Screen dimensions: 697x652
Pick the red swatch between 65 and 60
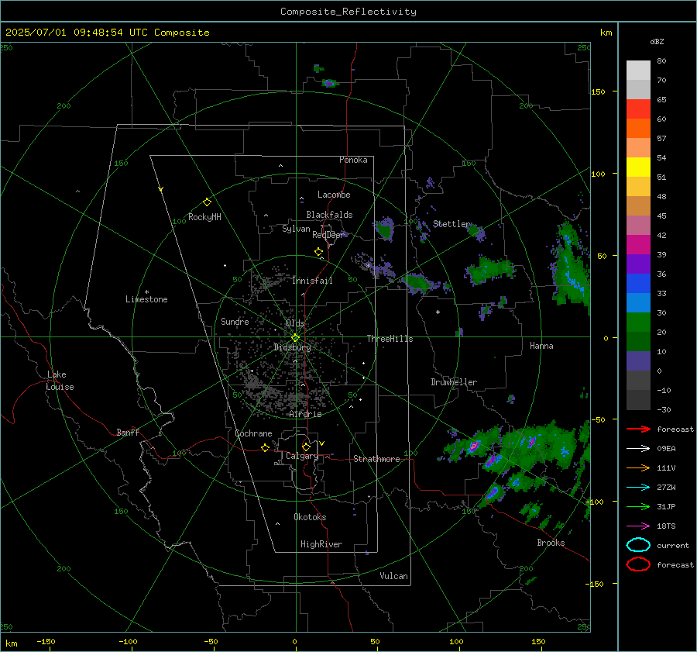[638, 109]
